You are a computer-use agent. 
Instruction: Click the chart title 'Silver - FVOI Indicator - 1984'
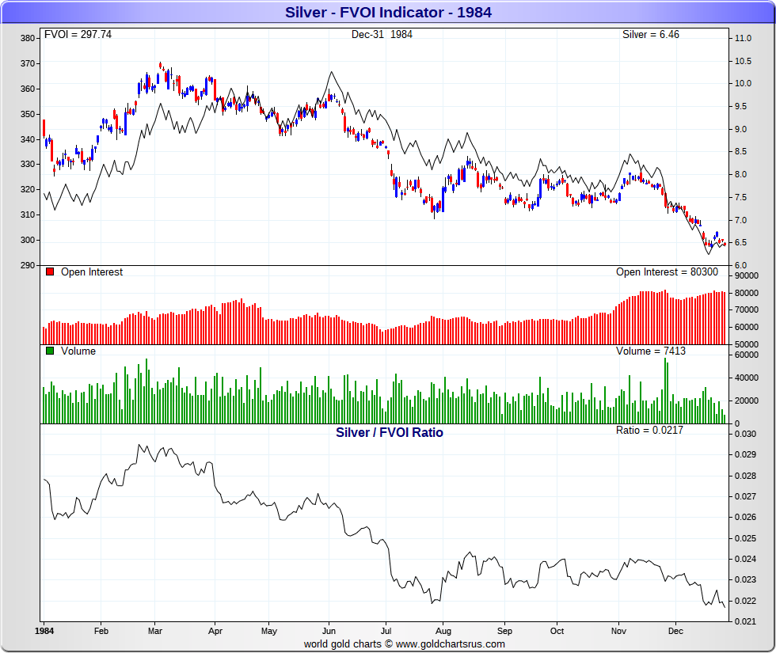point(388,13)
